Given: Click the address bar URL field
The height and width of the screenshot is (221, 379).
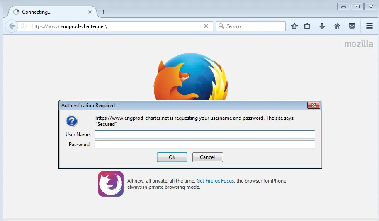Looking at the screenshot, I should click(x=114, y=26).
